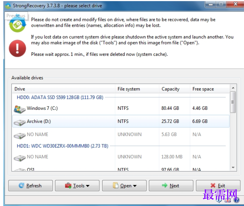Proceed with the Next button

coord(171,185)
